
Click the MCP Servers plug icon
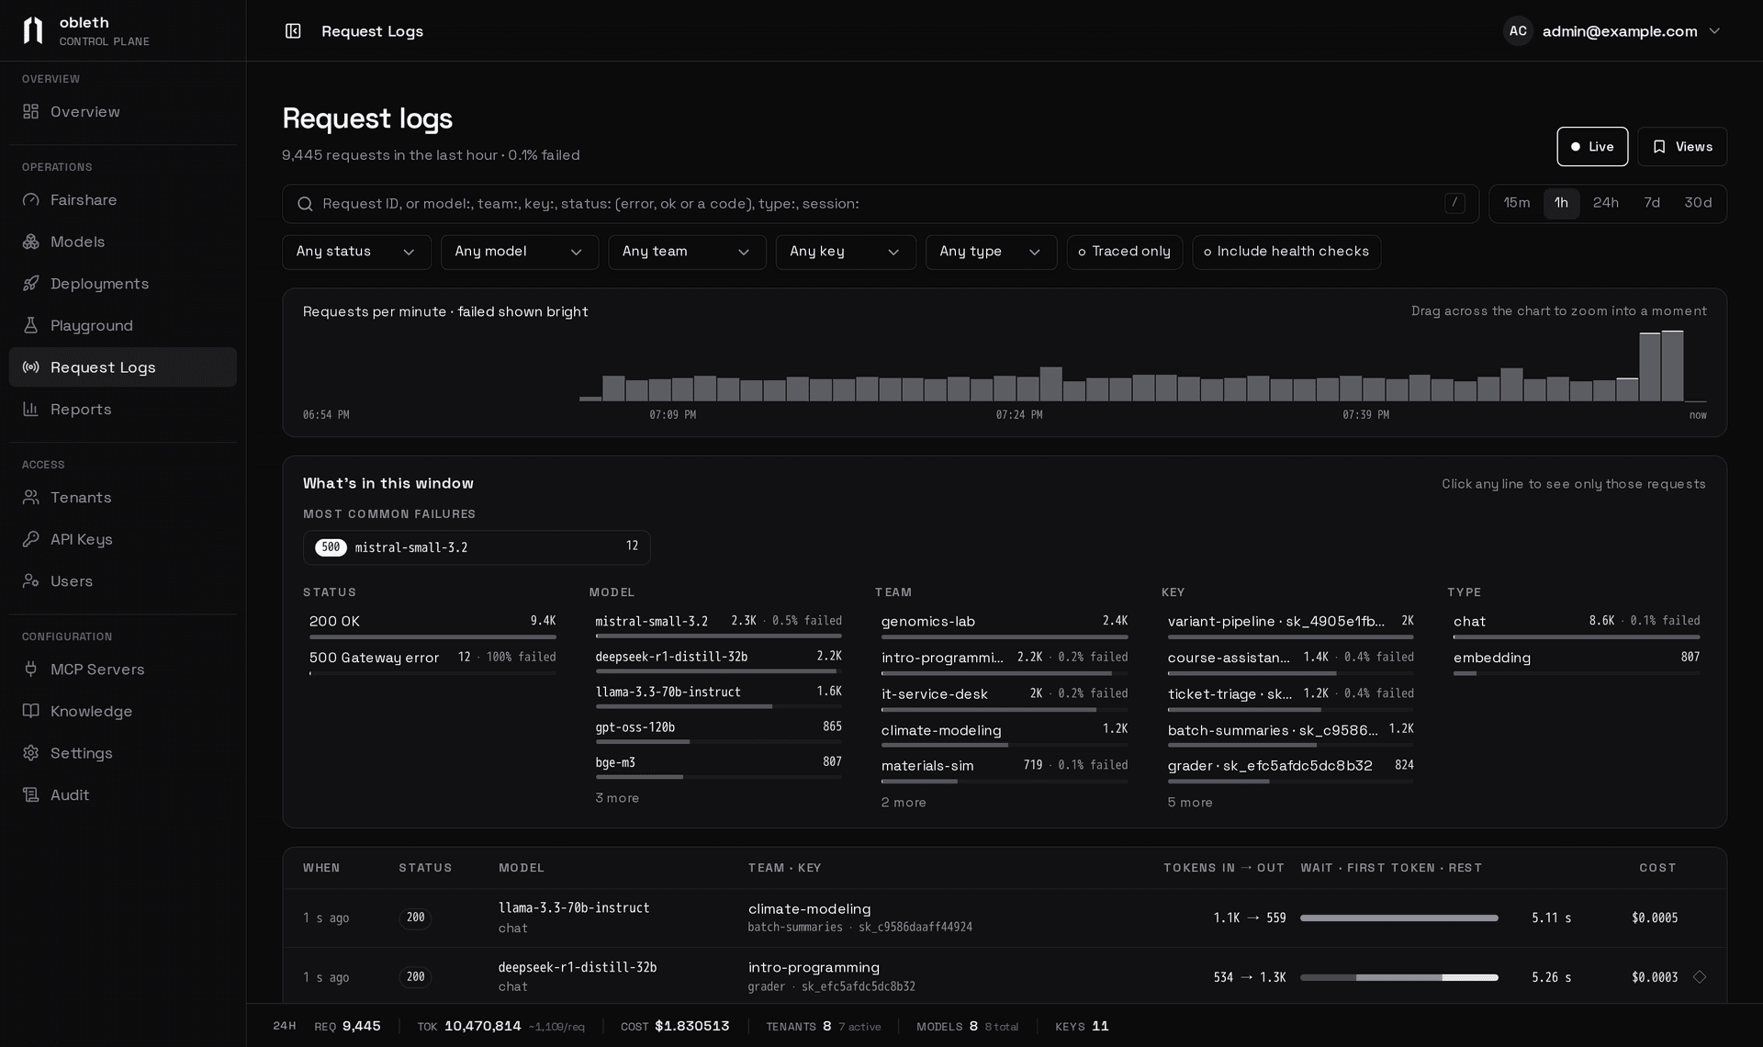[x=31, y=669]
